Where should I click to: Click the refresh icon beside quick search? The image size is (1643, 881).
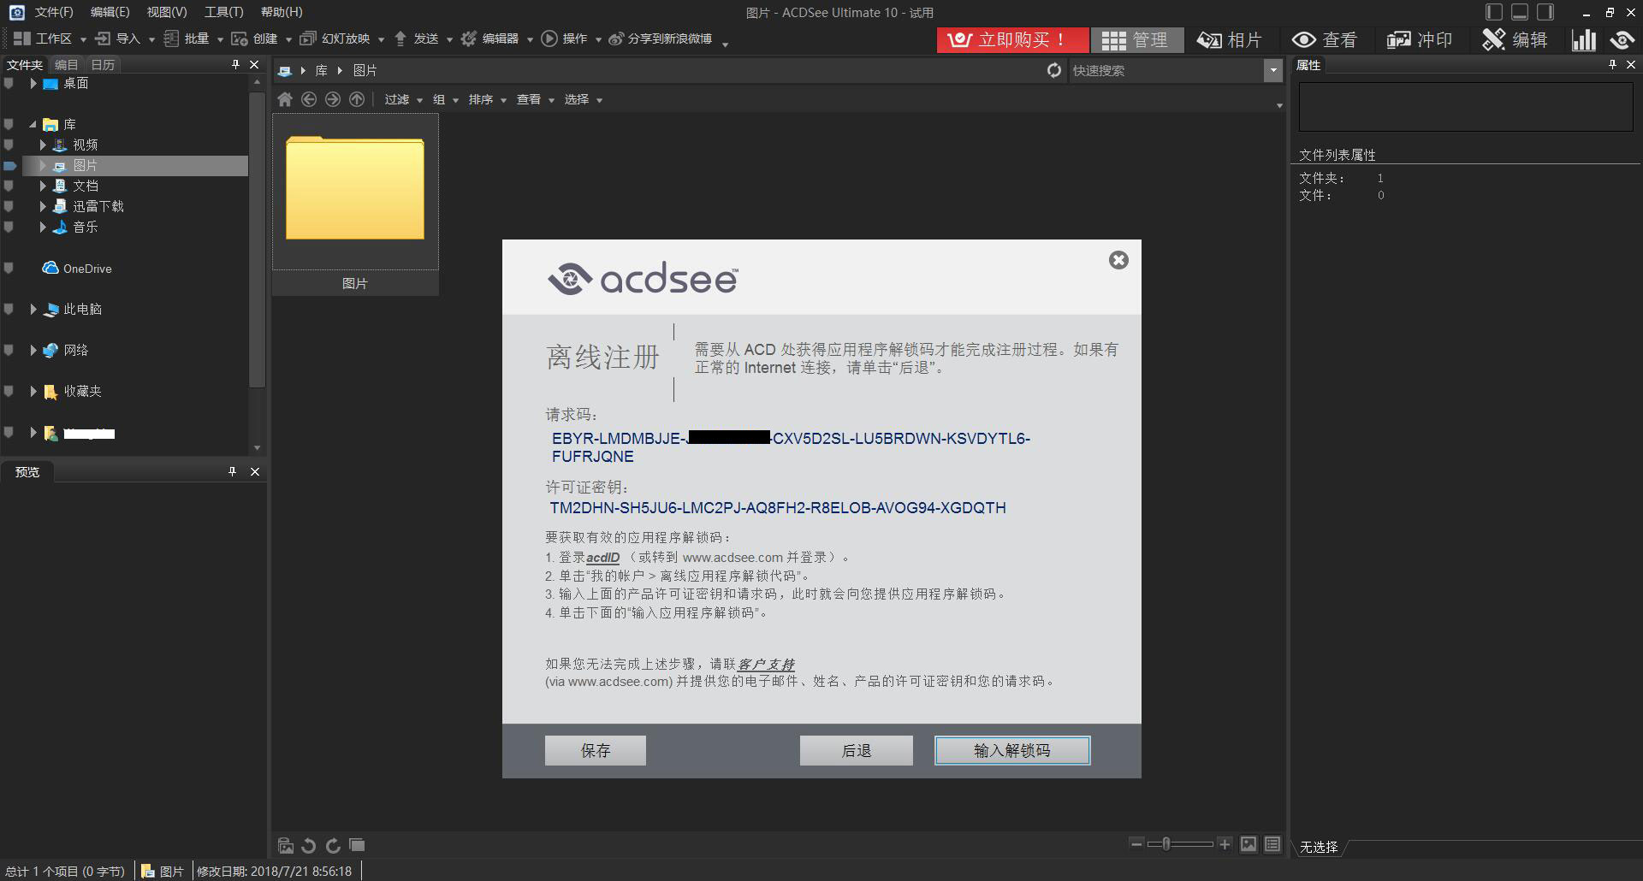tap(1054, 70)
